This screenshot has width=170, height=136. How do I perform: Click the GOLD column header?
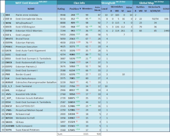[166, 9]
